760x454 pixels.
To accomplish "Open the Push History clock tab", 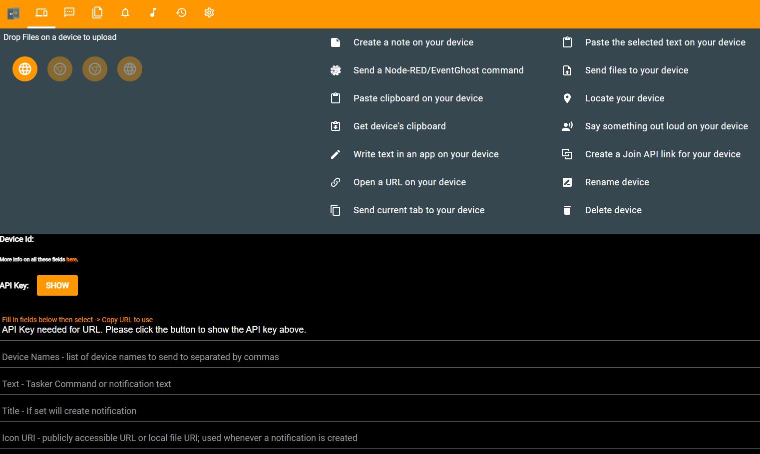I will [x=181, y=12].
